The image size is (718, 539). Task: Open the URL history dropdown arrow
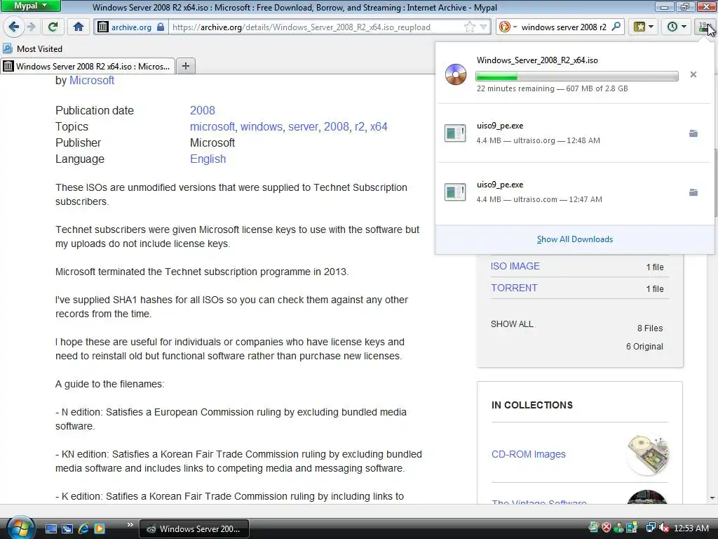pos(484,27)
